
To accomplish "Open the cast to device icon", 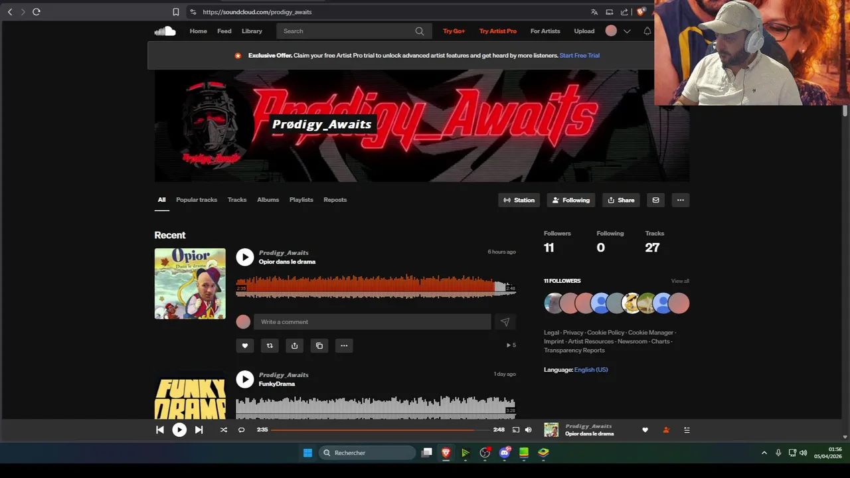I will [x=516, y=430].
